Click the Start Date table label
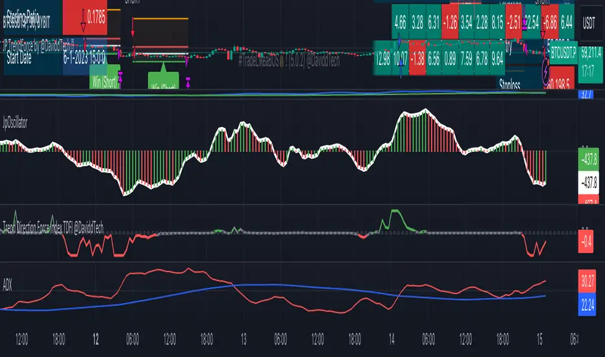 19,58
